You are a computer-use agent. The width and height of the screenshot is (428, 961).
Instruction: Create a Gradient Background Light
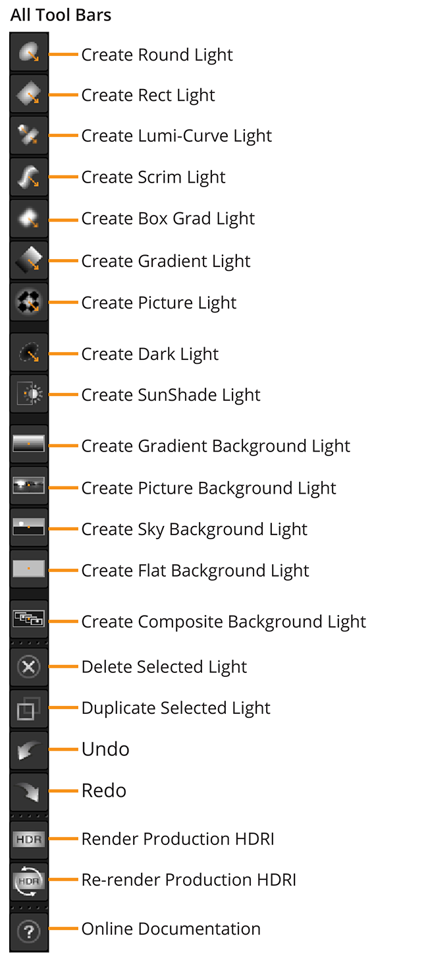click(x=29, y=445)
